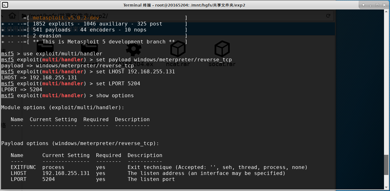The height and width of the screenshot is (191, 390).
Task: Click the LPORT value 5204 in options table
Action: 48,179
